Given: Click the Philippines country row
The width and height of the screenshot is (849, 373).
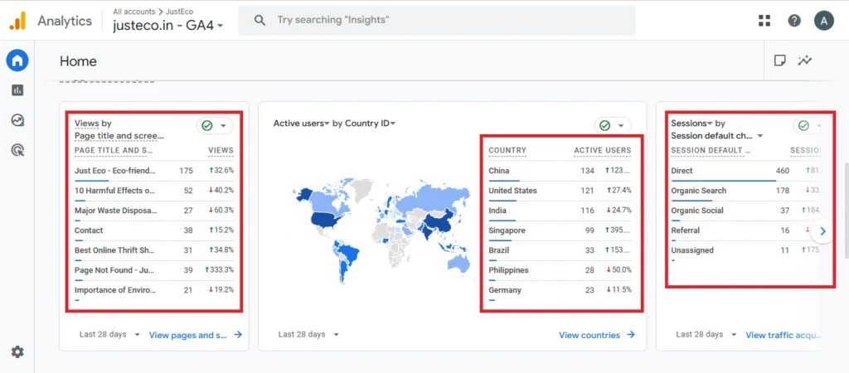Looking at the screenshot, I should coord(560,270).
